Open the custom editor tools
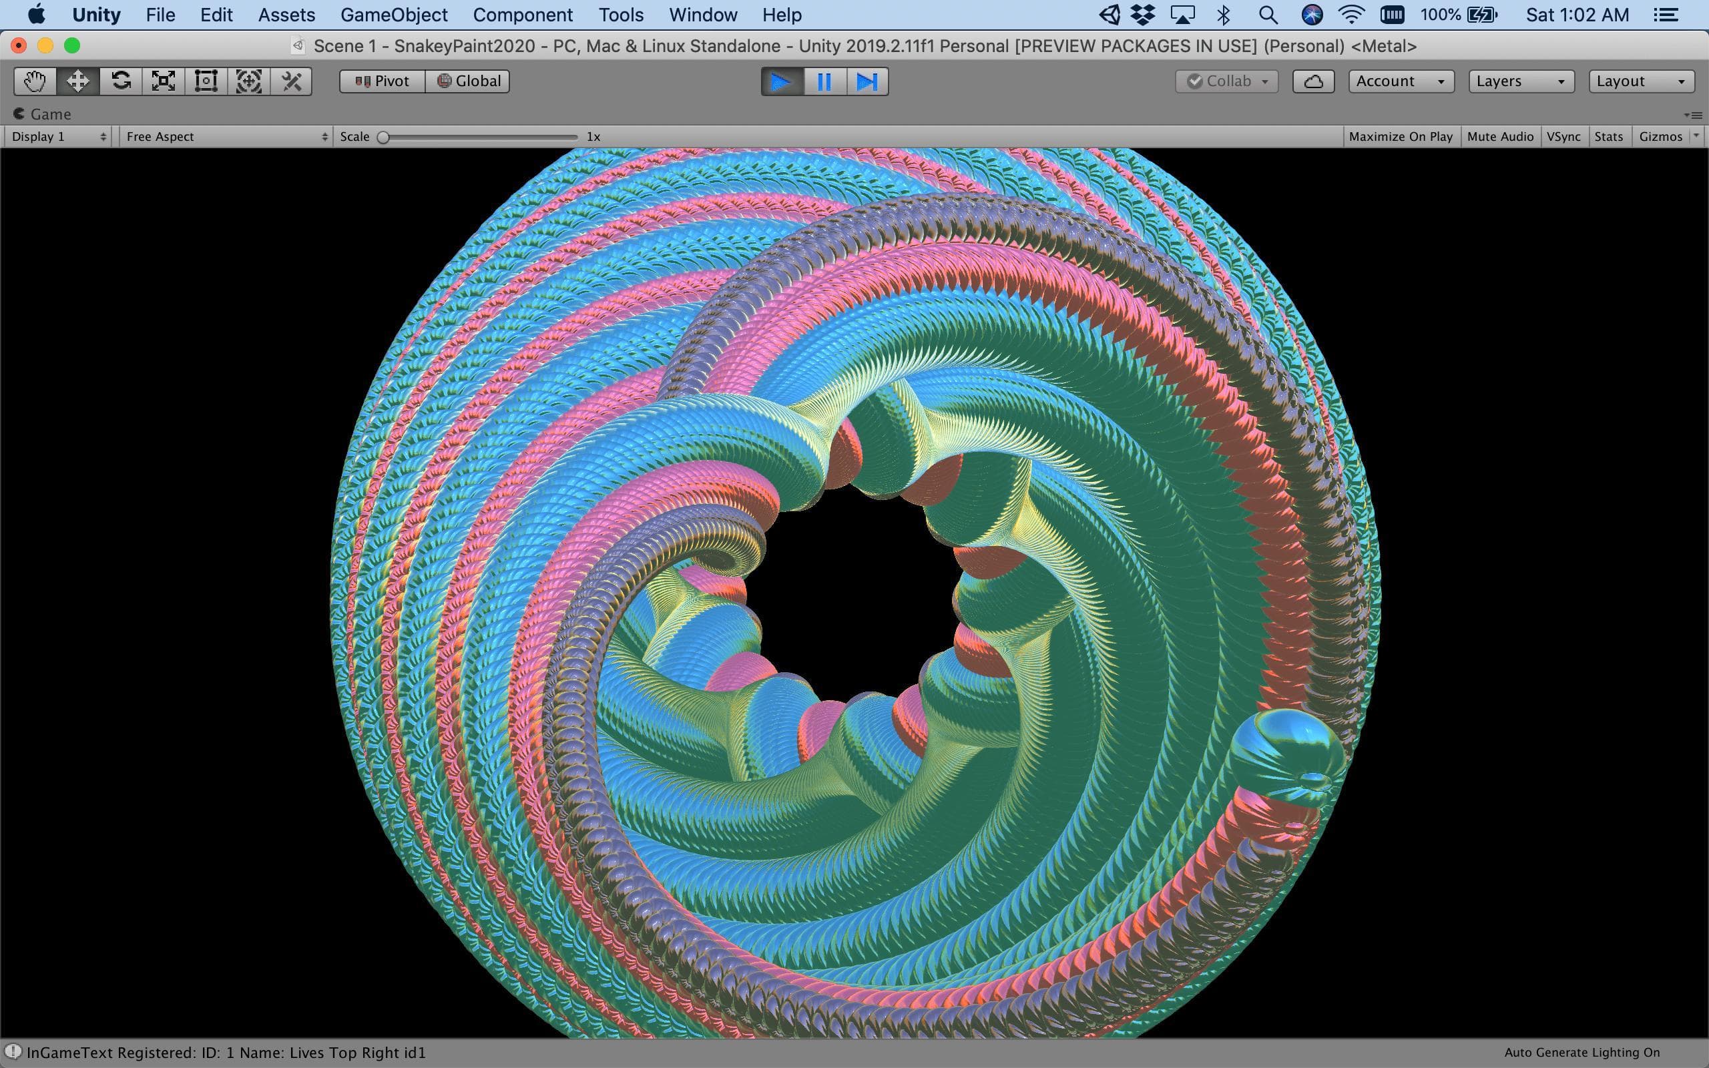Viewport: 1709px width, 1068px height. click(x=291, y=81)
